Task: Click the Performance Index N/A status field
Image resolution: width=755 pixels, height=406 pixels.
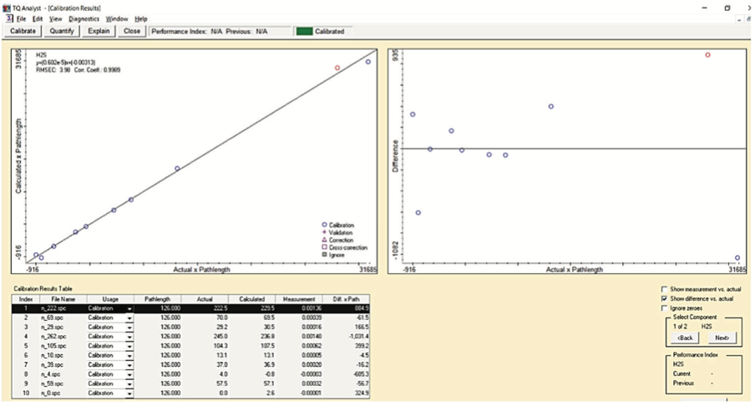Action: click(220, 31)
